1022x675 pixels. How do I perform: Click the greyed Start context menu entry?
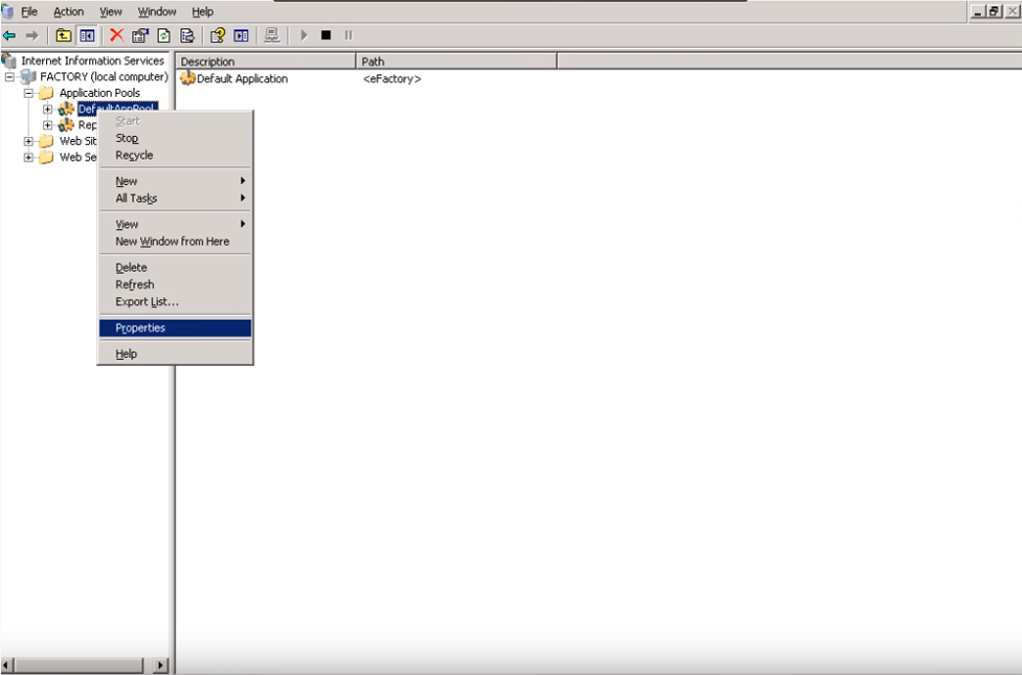pos(175,121)
